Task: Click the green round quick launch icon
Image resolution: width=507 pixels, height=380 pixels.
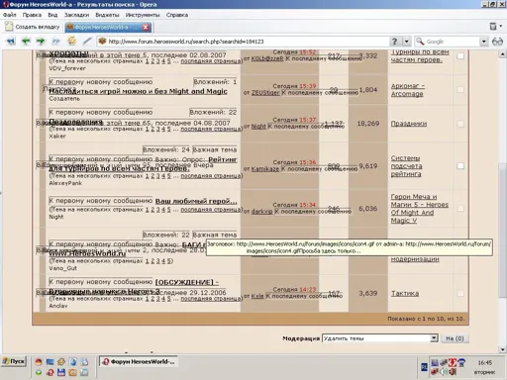Action: tap(39, 373)
